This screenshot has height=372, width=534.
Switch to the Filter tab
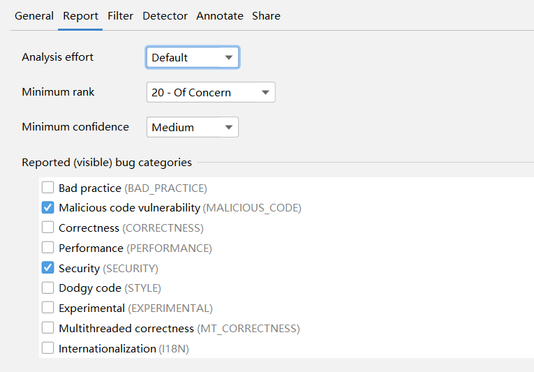point(120,15)
